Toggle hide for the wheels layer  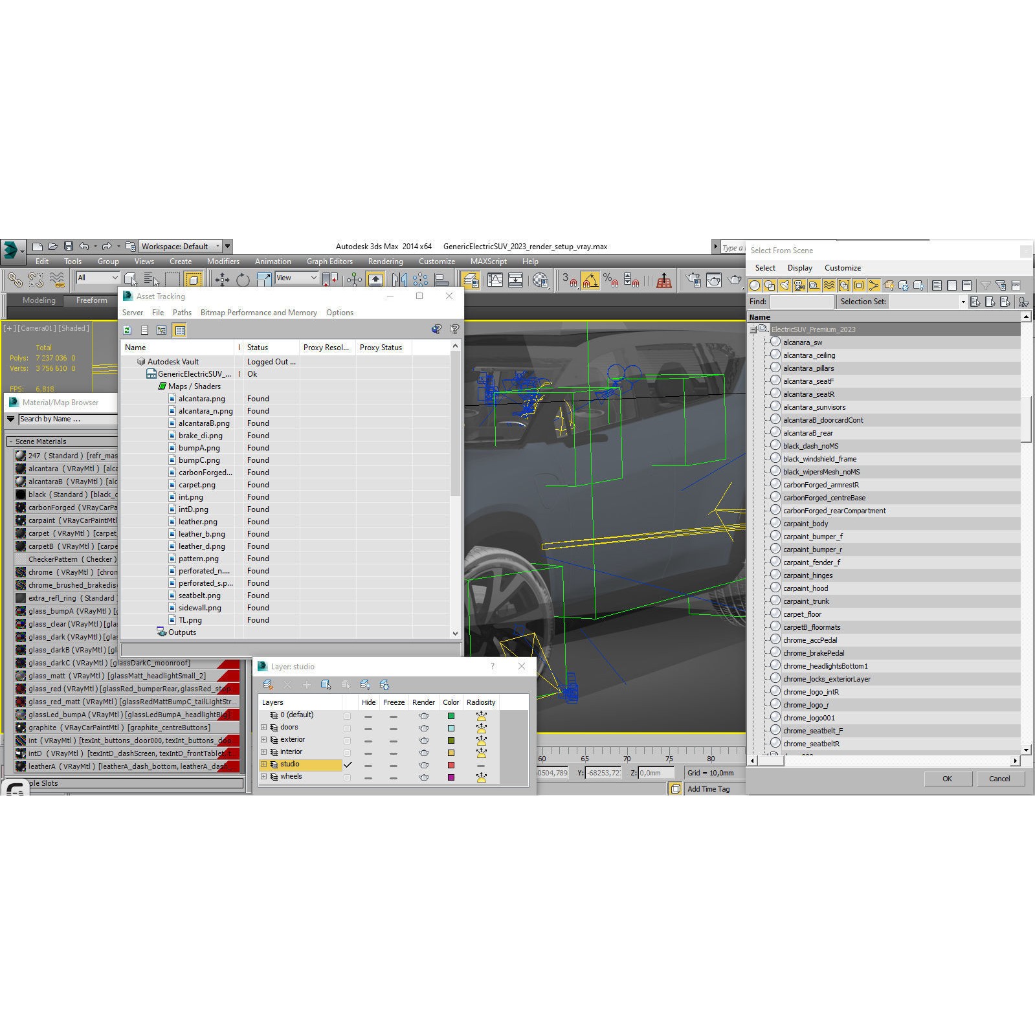click(368, 777)
